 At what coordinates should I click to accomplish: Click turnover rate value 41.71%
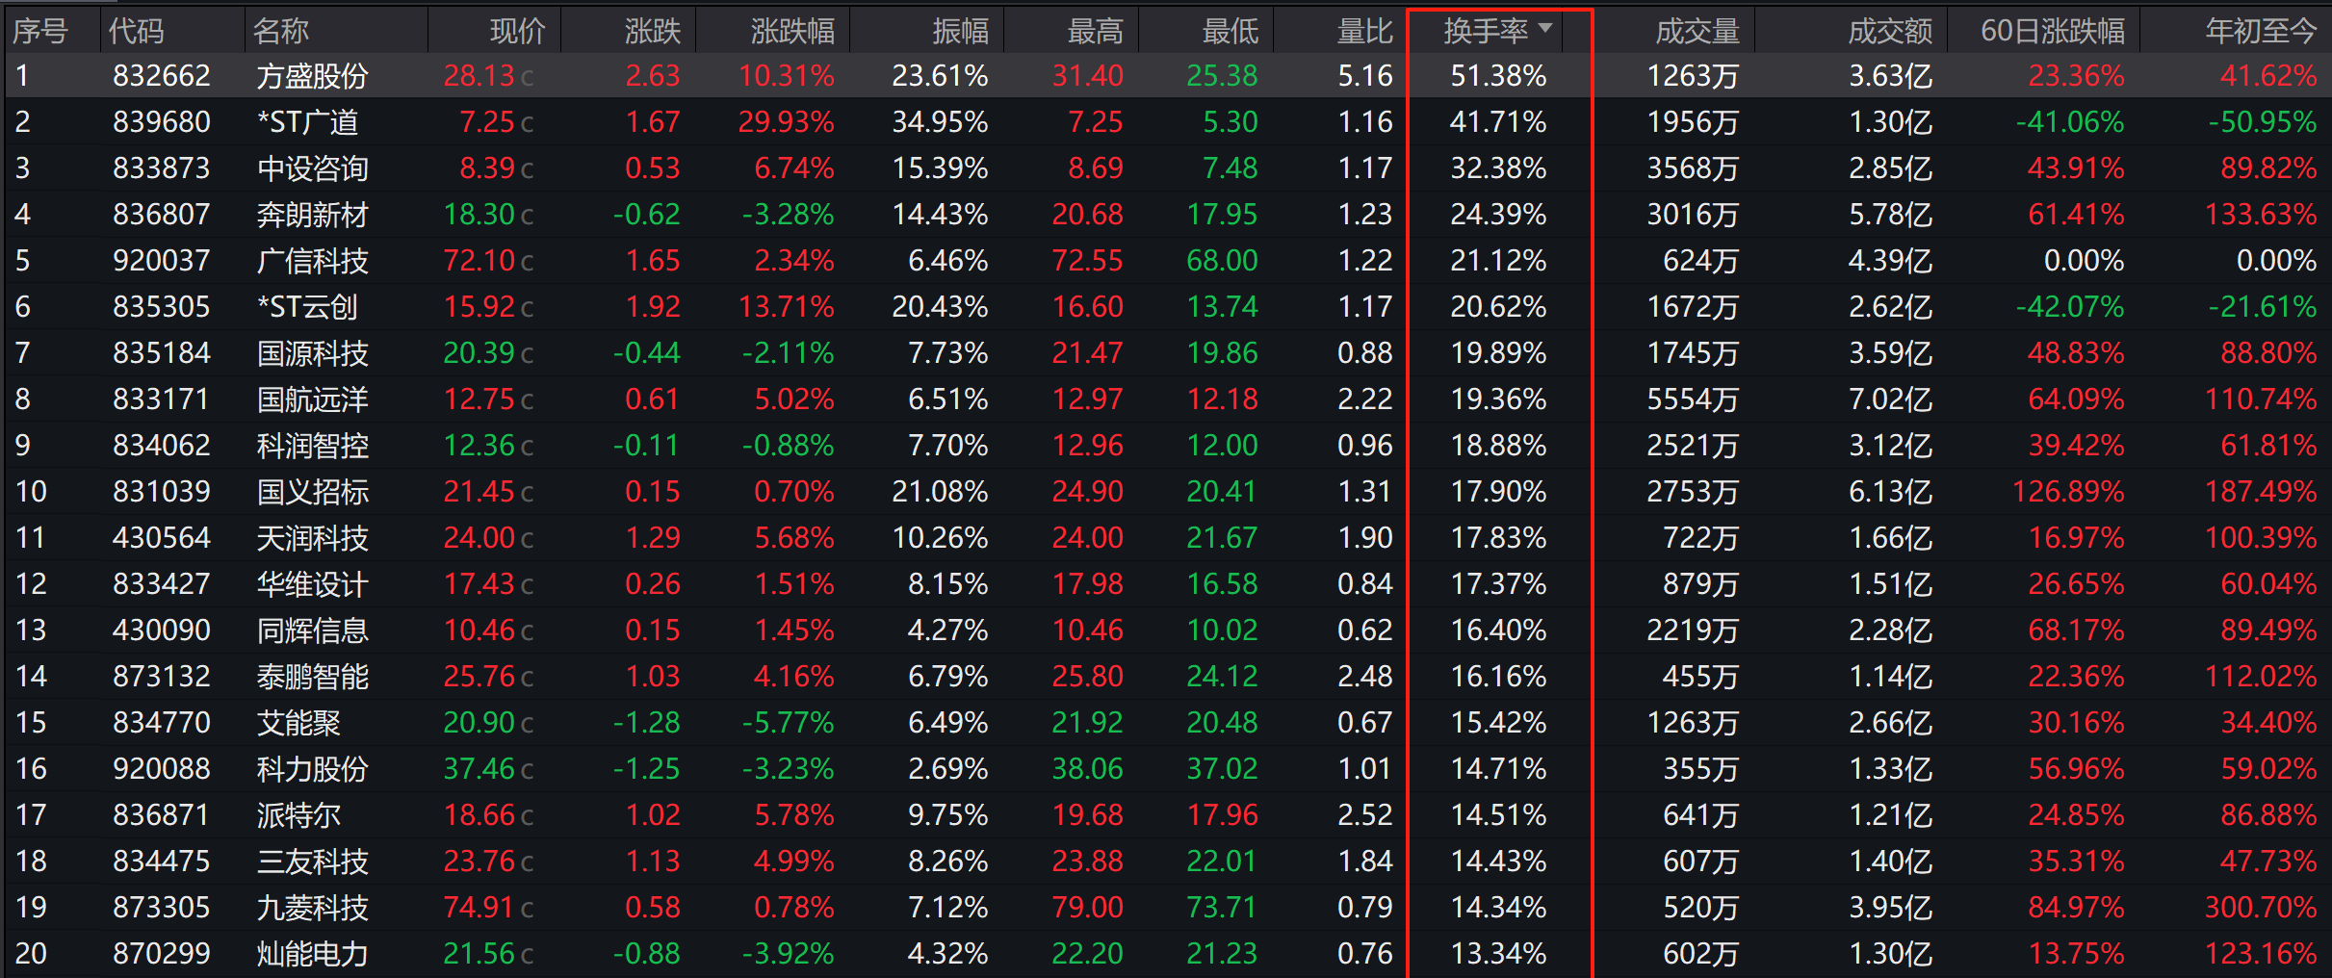tap(1498, 122)
